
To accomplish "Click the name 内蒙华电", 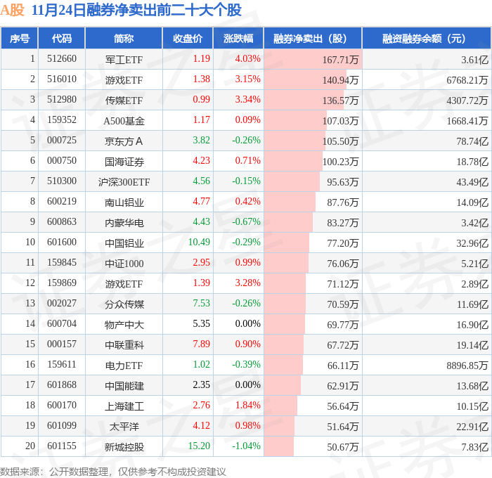I will click(x=124, y=223).
